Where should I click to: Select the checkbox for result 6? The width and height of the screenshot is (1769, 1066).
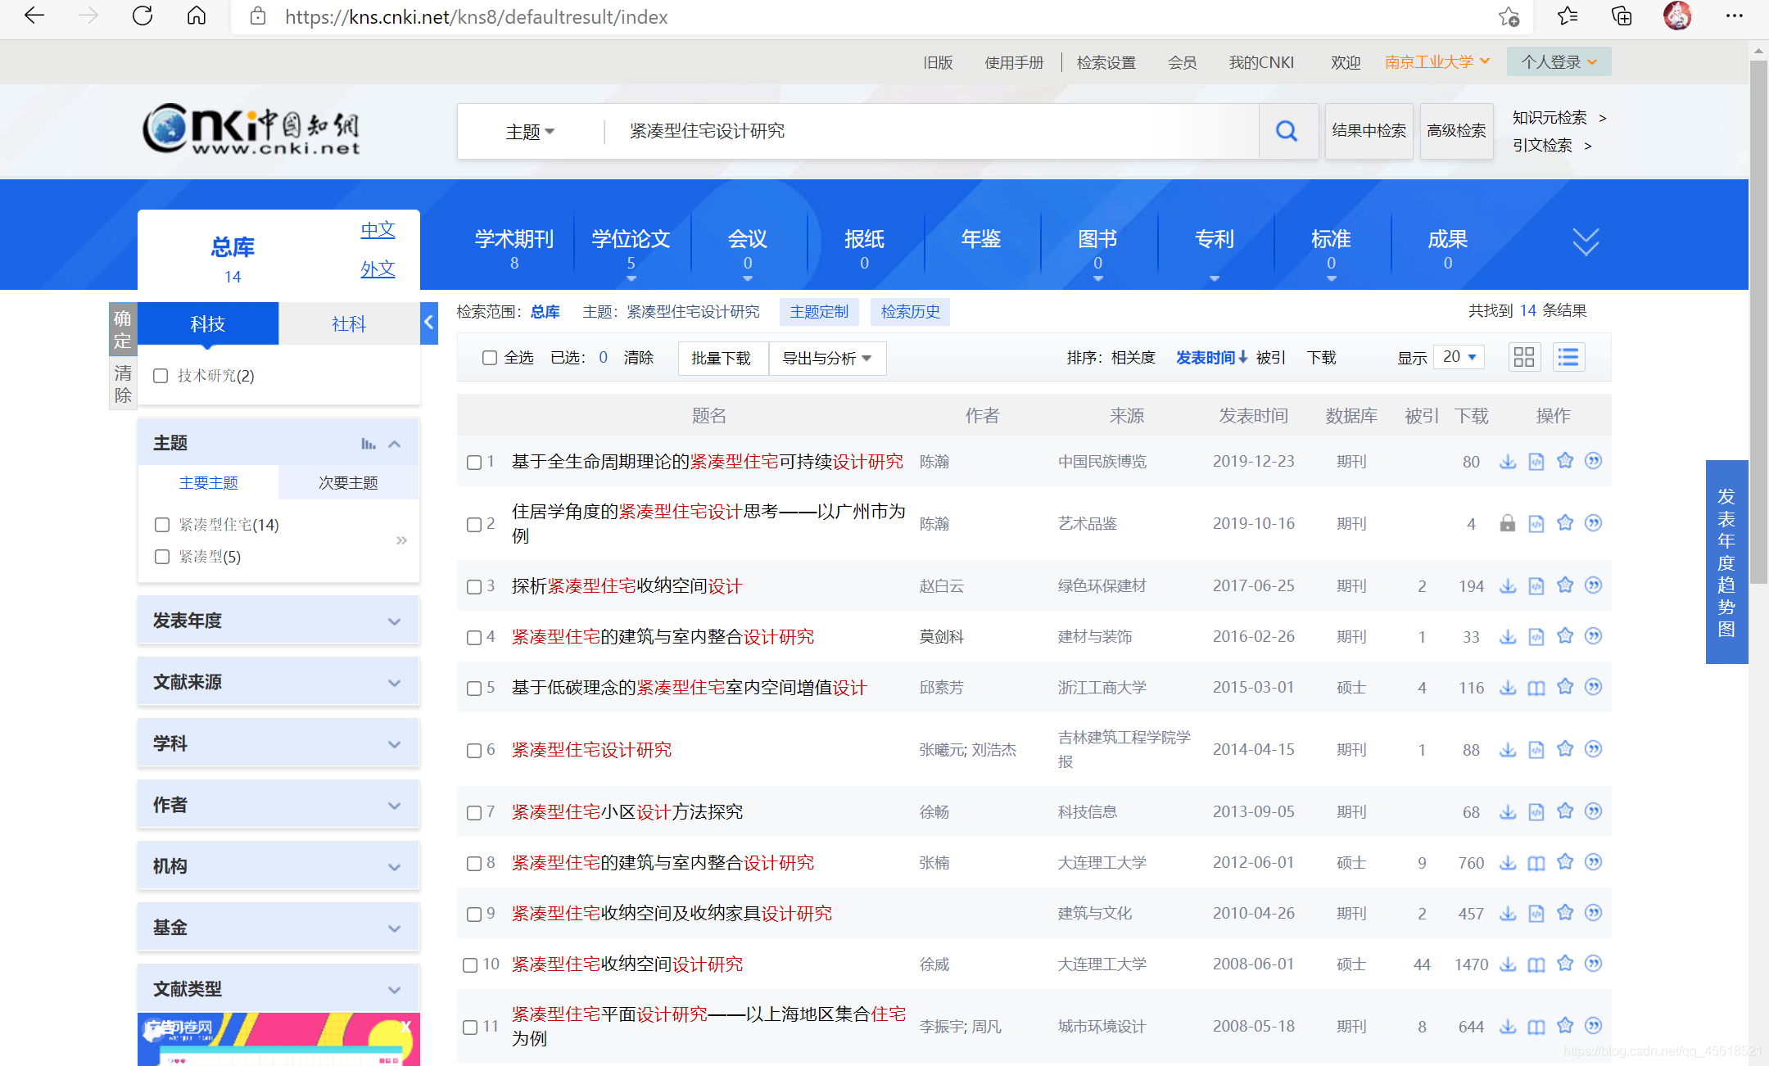[473, 750]
